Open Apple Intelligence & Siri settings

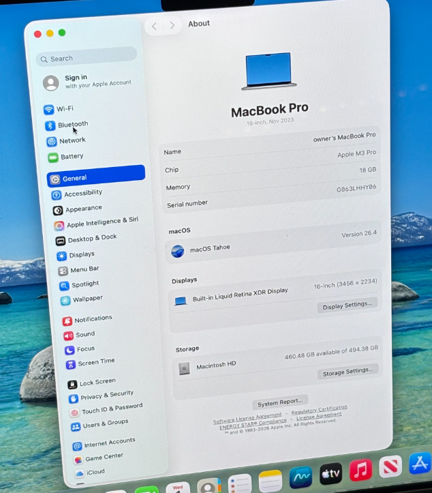coord(96,223)
